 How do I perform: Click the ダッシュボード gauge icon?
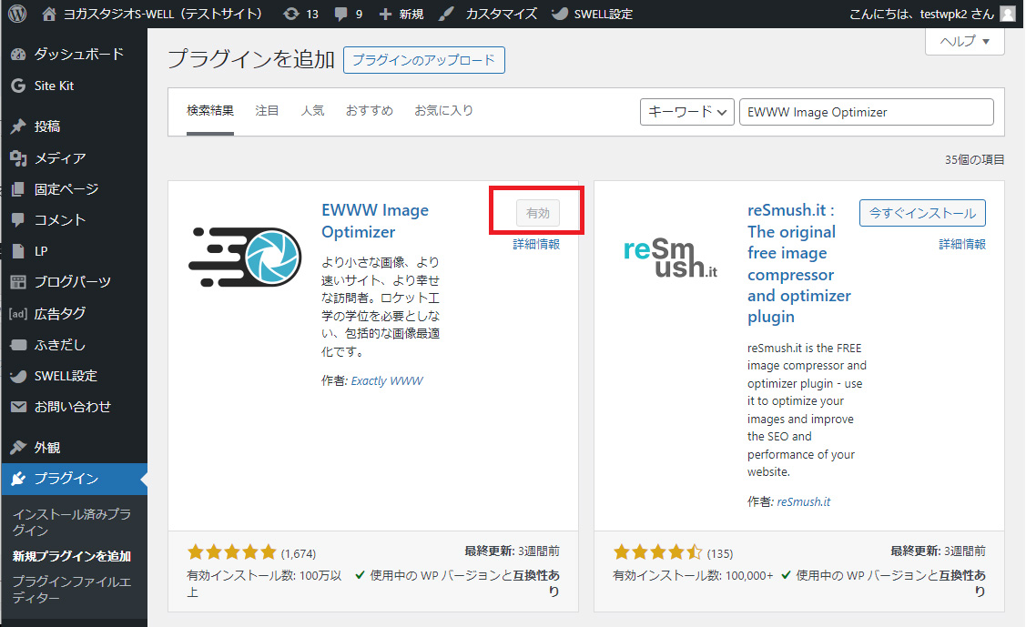[x=18, y=55]
